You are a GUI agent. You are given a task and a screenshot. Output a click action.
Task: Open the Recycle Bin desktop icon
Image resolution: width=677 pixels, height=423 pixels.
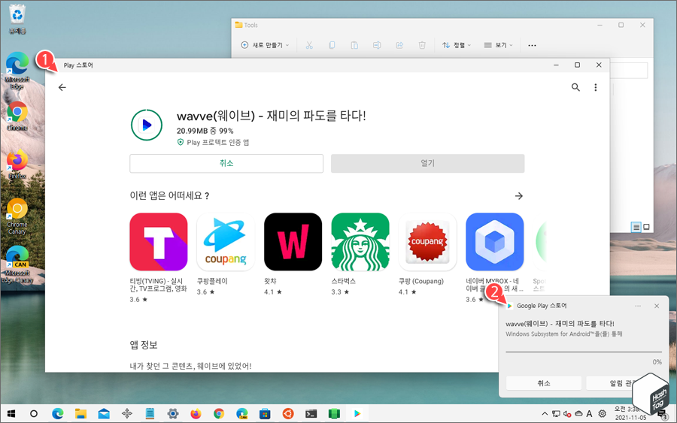(x=17, y=19)
